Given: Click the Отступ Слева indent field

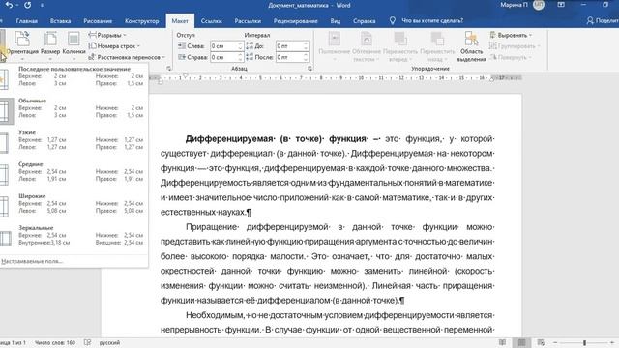Looking at the screenshot, I should coord(223,46).
